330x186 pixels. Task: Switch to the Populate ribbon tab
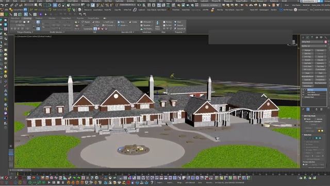coord(80,19)
